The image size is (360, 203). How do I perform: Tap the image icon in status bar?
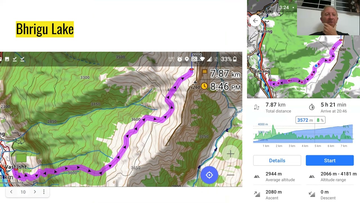pos(7,59)
